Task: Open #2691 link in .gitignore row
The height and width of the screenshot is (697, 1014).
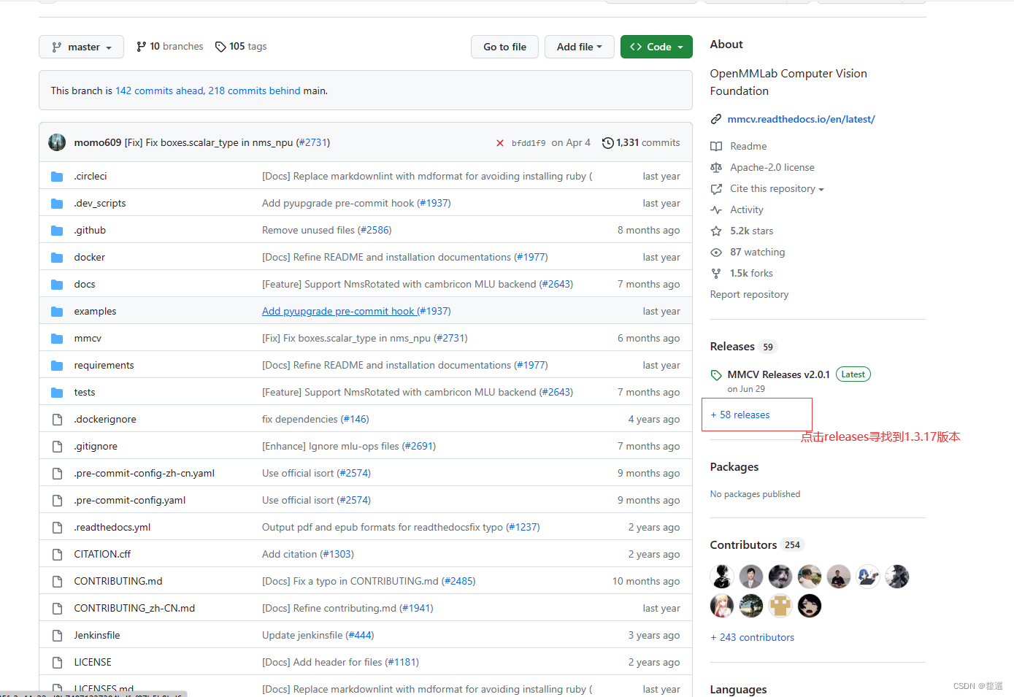Action: pyautogui.click(x=419, y=446)
